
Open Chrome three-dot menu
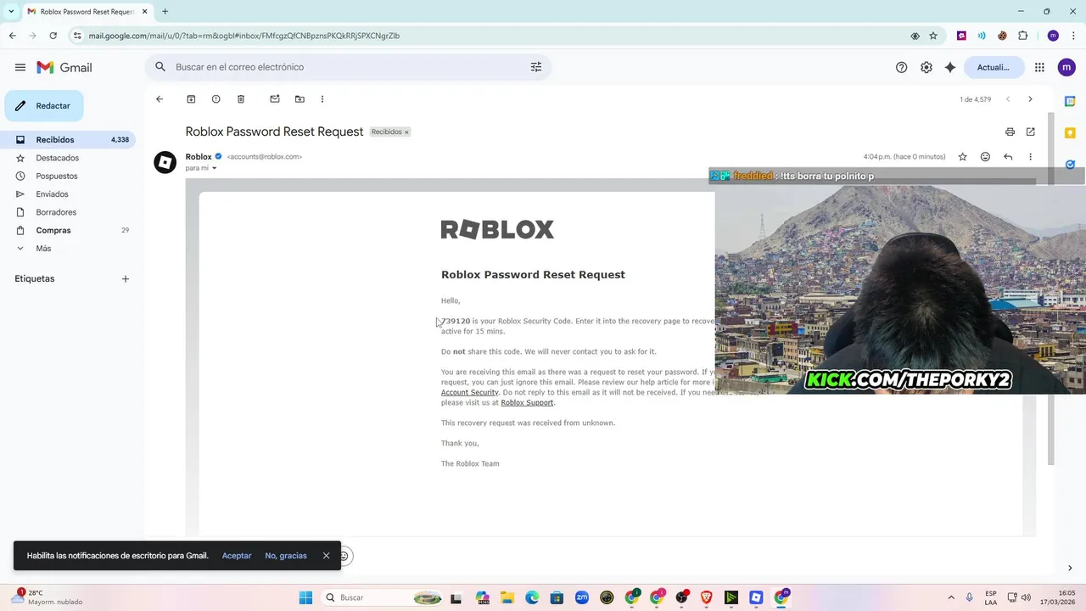pos(1073,36)
